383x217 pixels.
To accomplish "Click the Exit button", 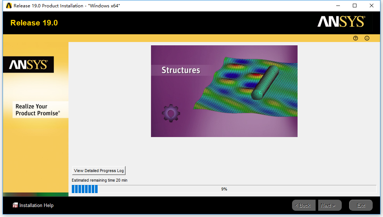I will [361, 205].
